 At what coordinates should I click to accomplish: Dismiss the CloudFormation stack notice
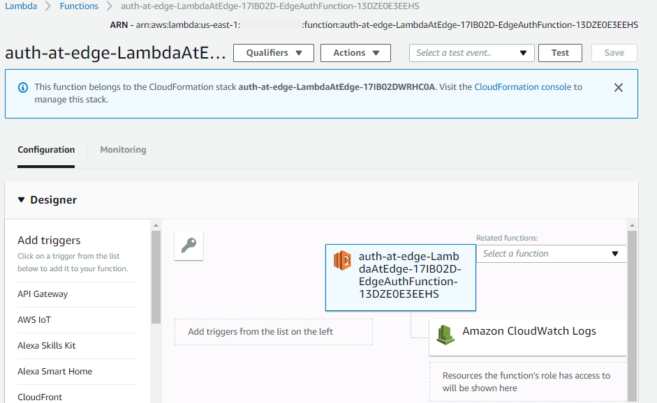tap(619, 87)
